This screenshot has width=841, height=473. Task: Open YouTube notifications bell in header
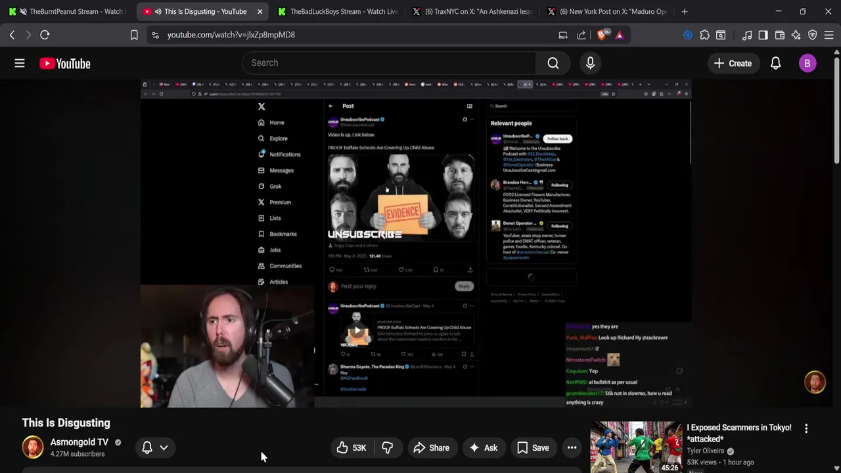775,63
